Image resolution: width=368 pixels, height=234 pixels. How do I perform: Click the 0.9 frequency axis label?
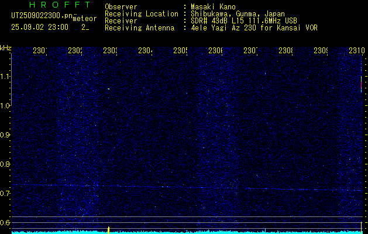tap(5, 135)
